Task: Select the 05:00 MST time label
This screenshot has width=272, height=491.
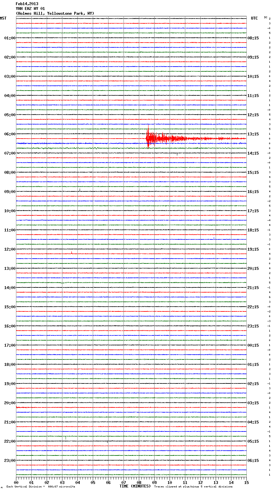Action: [10, 115]
